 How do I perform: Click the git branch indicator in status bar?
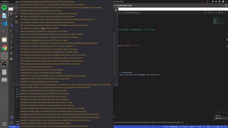13,127
